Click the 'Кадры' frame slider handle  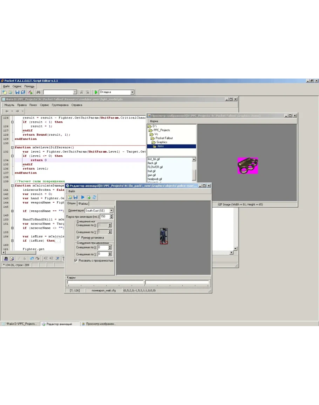pyautogui.click(x=144, y=282)
